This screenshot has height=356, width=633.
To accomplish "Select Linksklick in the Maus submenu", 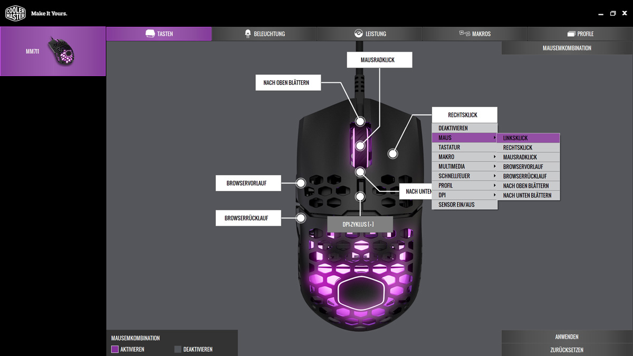I will (529, 138).
